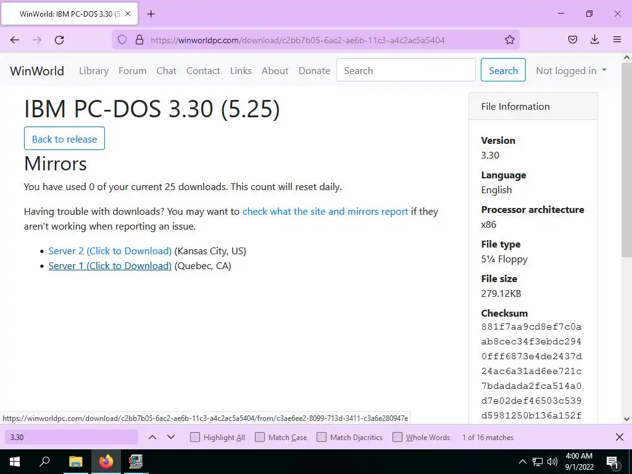632x474 pixels.
Task: Open File Explorer from taskbar
Action: click(x=75, y=462)
